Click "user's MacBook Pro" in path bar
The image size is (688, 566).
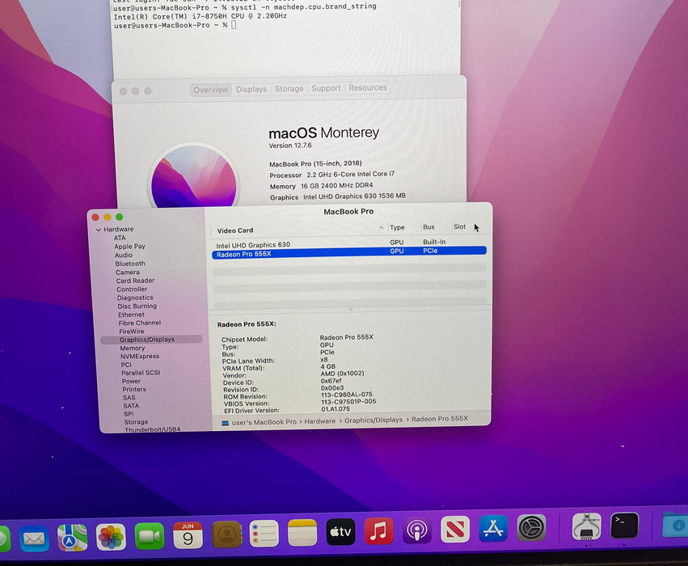(x=264, y=422)
